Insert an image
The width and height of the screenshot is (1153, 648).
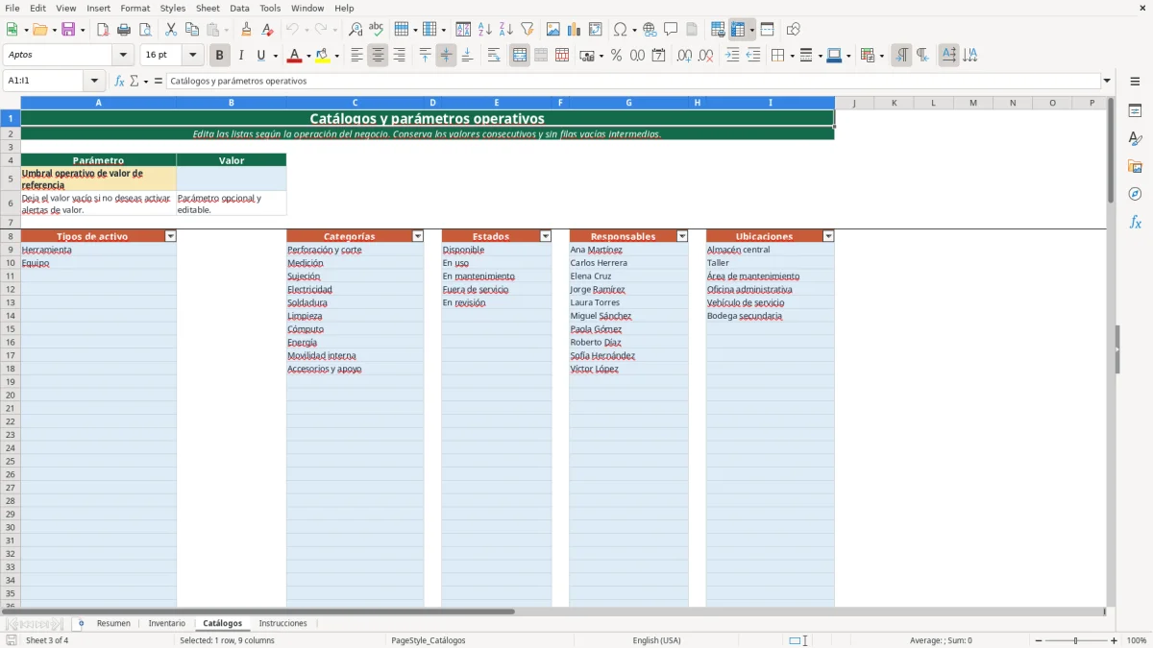tap(553, 30)
